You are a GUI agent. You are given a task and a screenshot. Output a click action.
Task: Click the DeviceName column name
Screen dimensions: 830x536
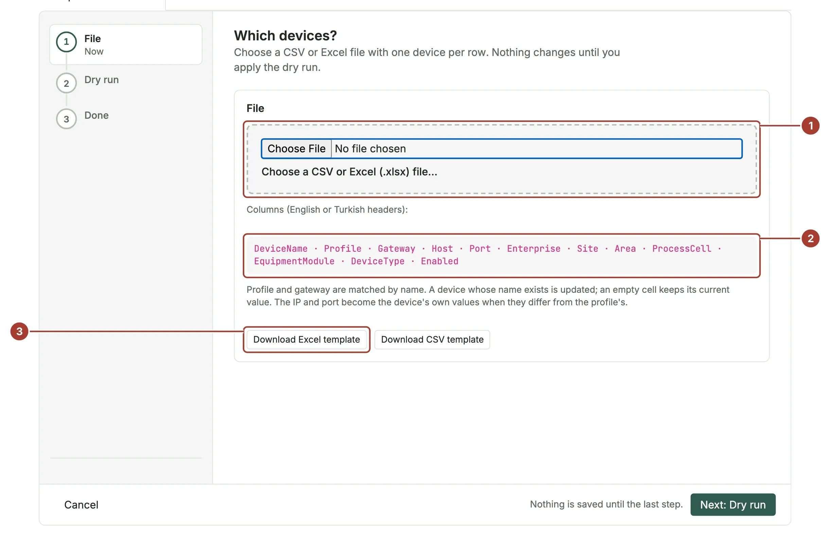click(281, 249)
